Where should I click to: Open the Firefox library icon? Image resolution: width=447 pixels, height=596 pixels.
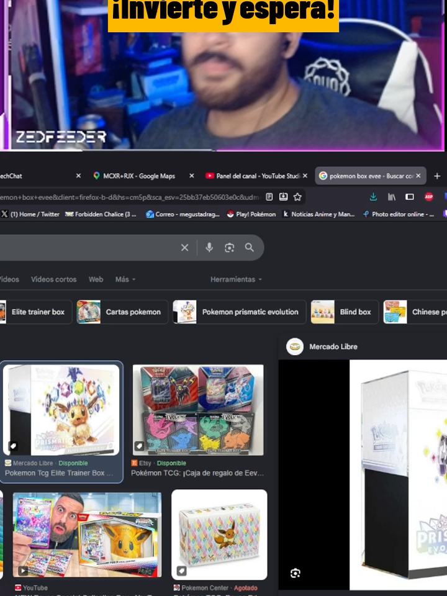point(392,197)
